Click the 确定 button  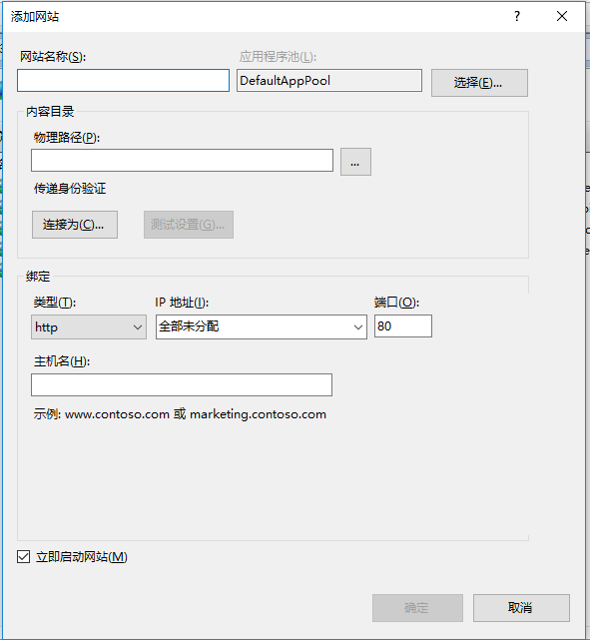pos(417,608)
